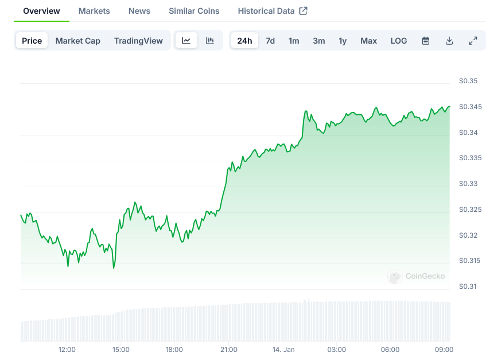
Task: Set the time range to 7d
Action: [270, 41]
